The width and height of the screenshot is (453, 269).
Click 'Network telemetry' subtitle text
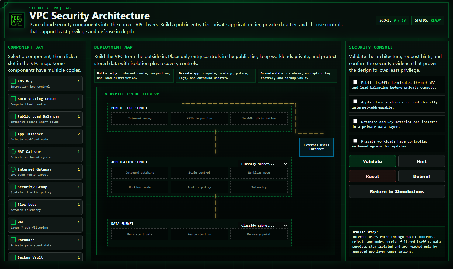coord(26,210)
